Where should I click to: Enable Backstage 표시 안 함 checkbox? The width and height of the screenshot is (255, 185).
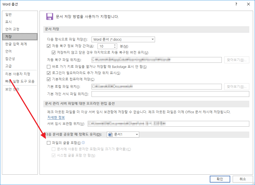click(x=48, y=67)
